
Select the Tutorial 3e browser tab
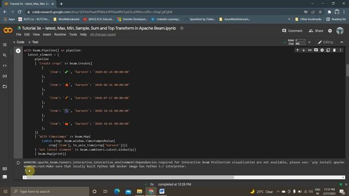coord(29,4)
